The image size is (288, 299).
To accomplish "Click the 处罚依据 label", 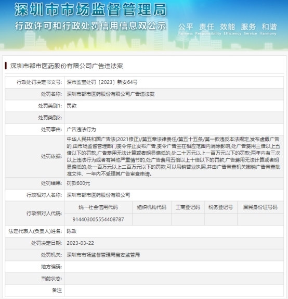I will pos(51,156).
